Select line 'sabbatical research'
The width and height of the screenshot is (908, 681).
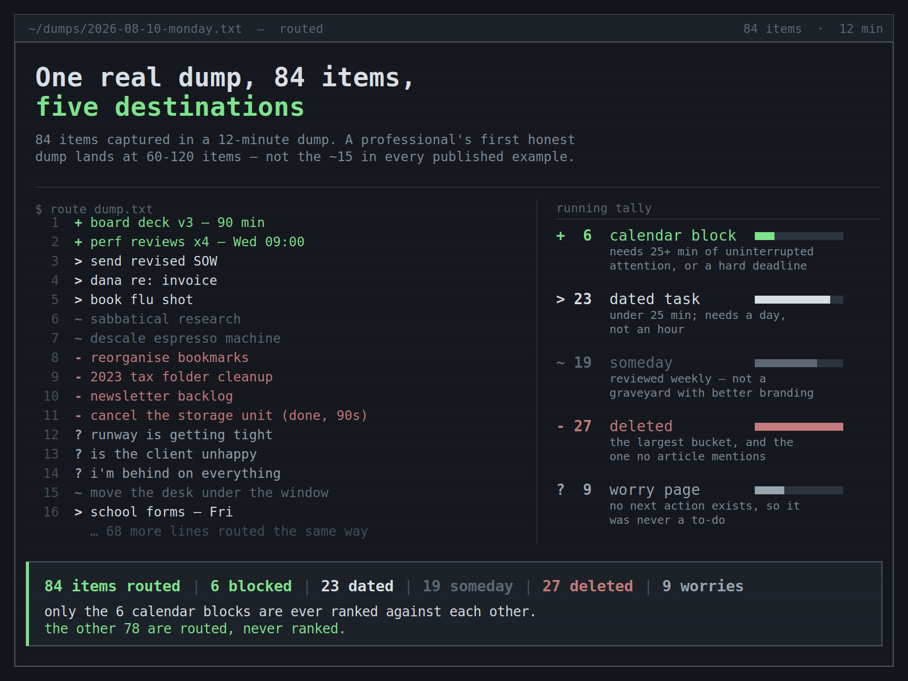(x=166, y=319)
